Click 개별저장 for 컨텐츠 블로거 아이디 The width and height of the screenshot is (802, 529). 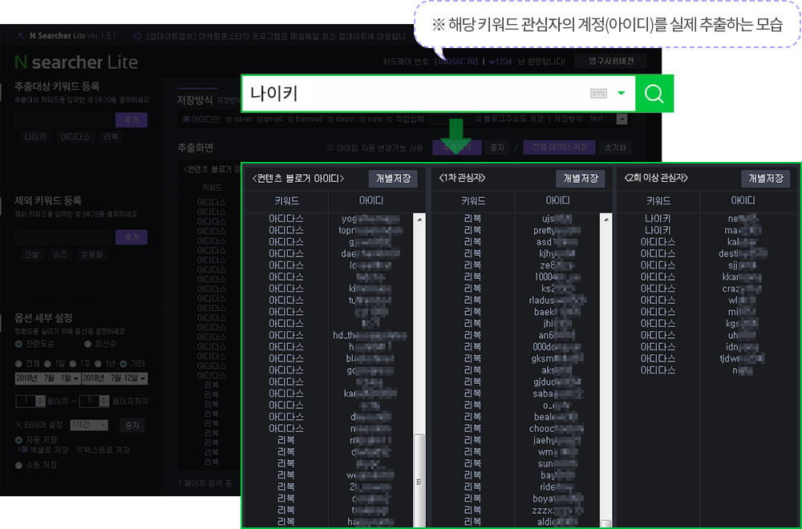point(393,179)
